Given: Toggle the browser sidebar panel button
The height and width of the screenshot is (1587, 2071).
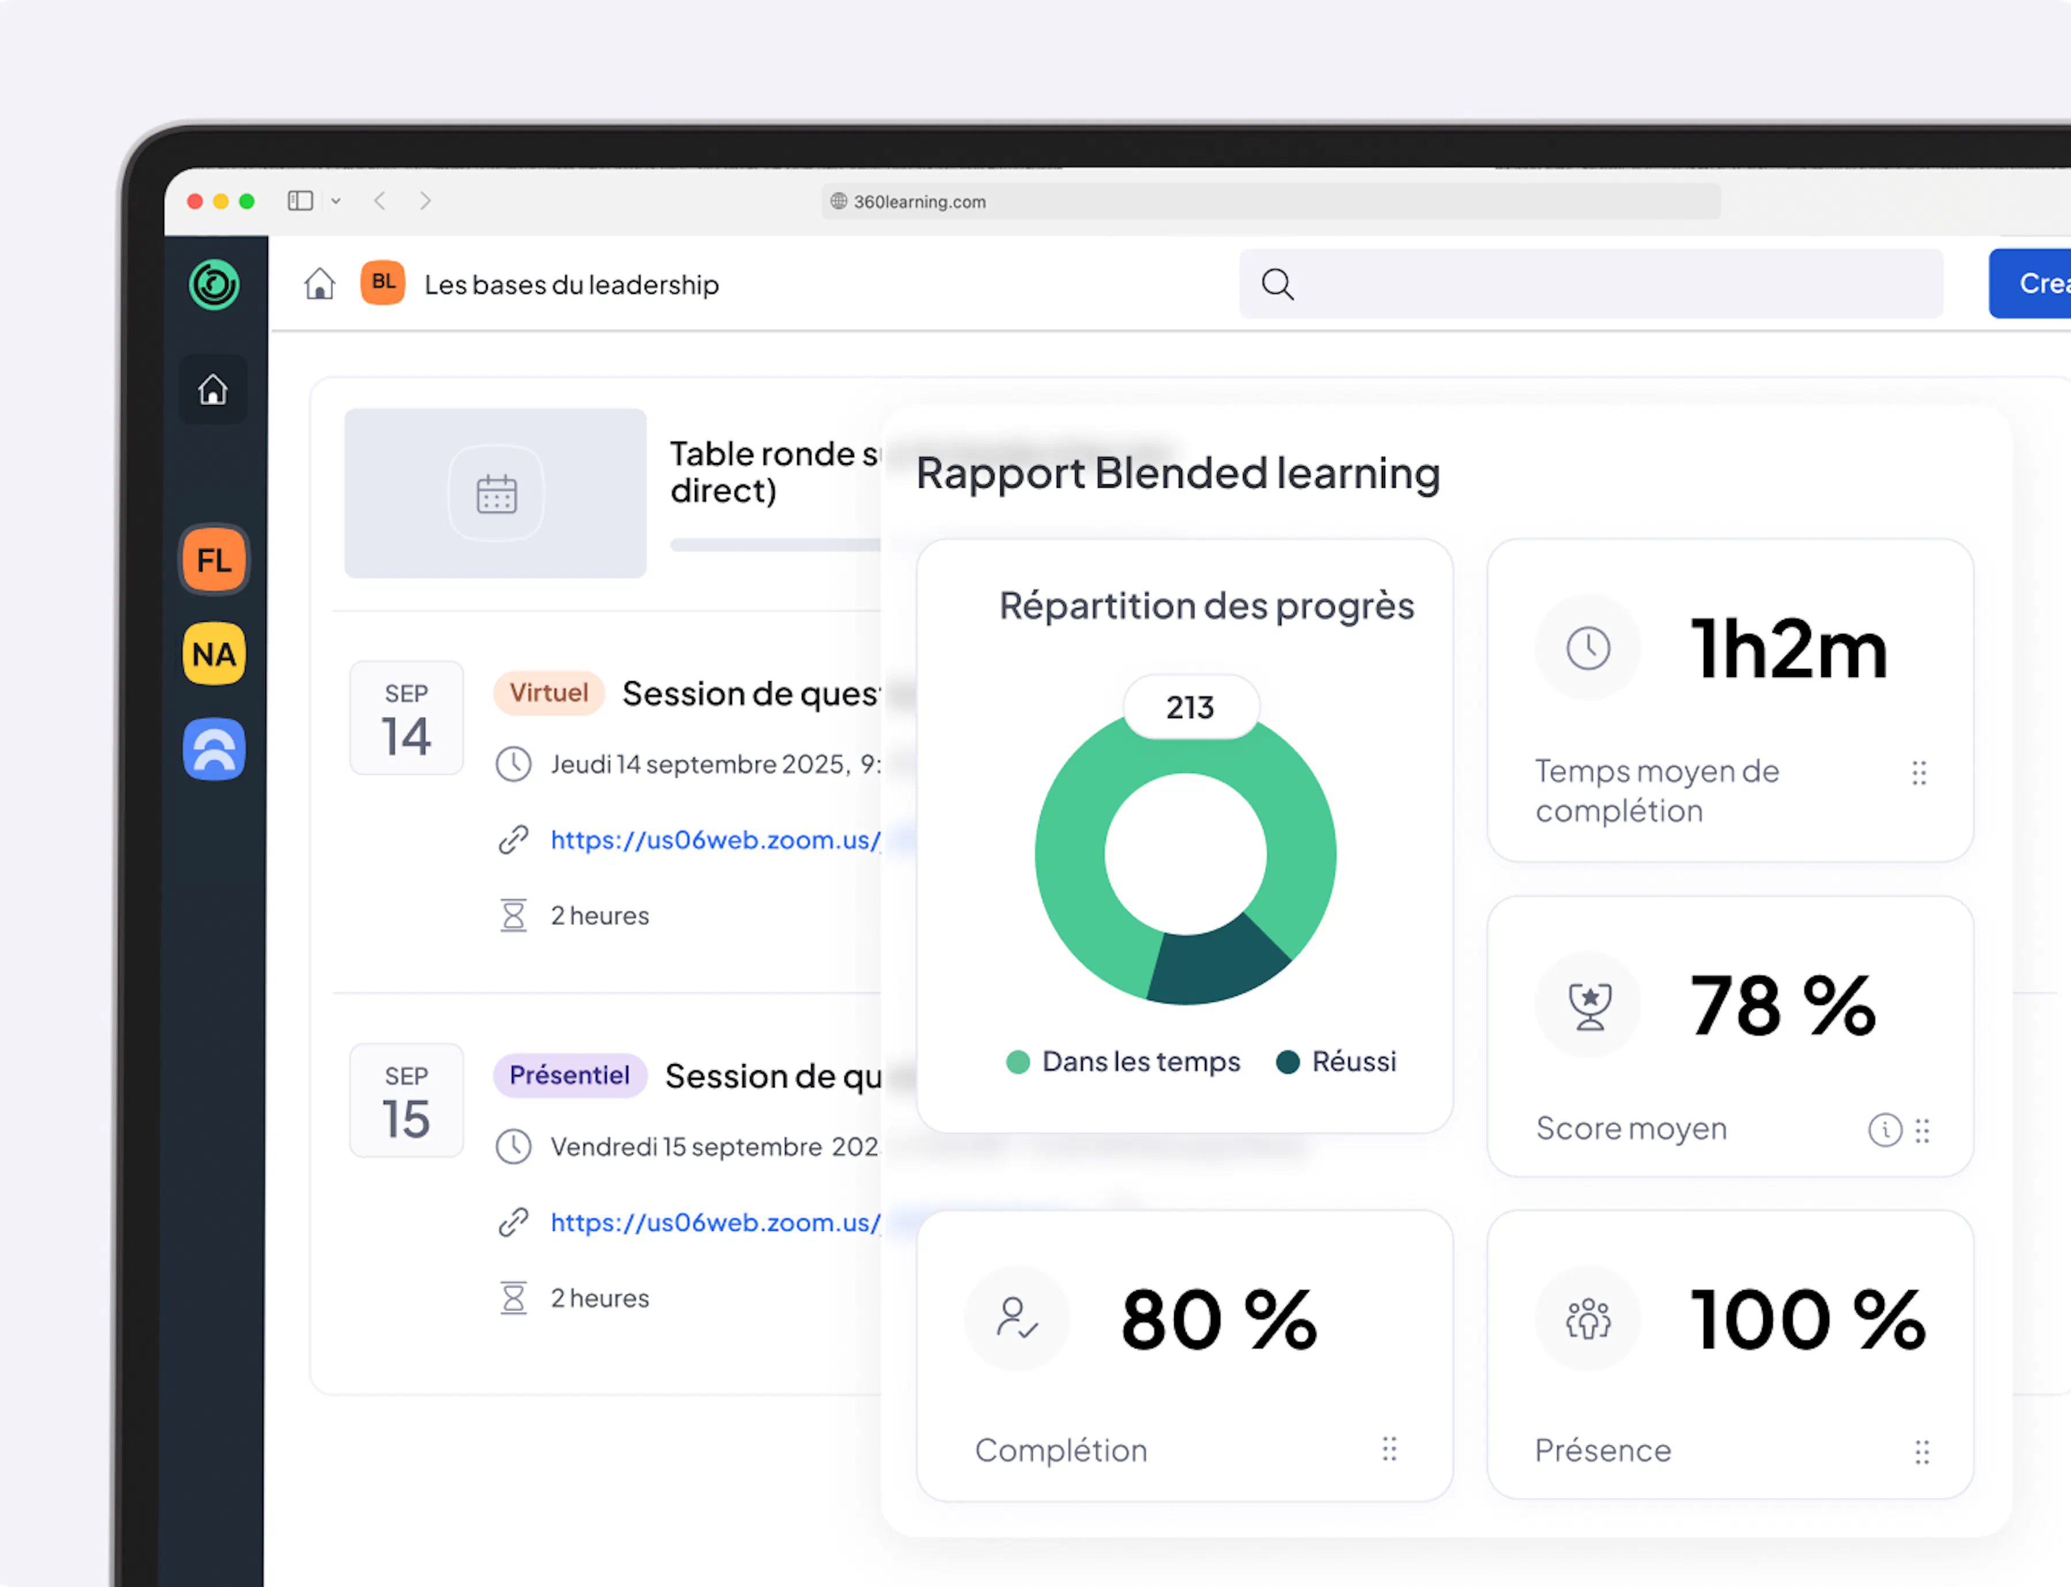Looking at the screenshot, I should pos(300,200).
